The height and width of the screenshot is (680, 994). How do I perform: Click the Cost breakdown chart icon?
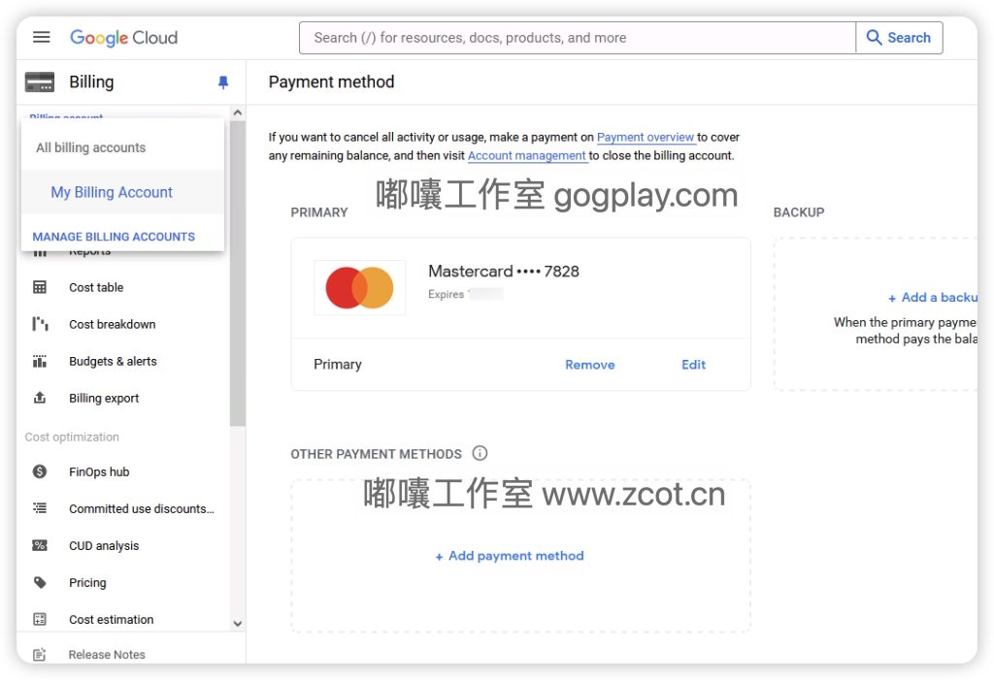39,324
